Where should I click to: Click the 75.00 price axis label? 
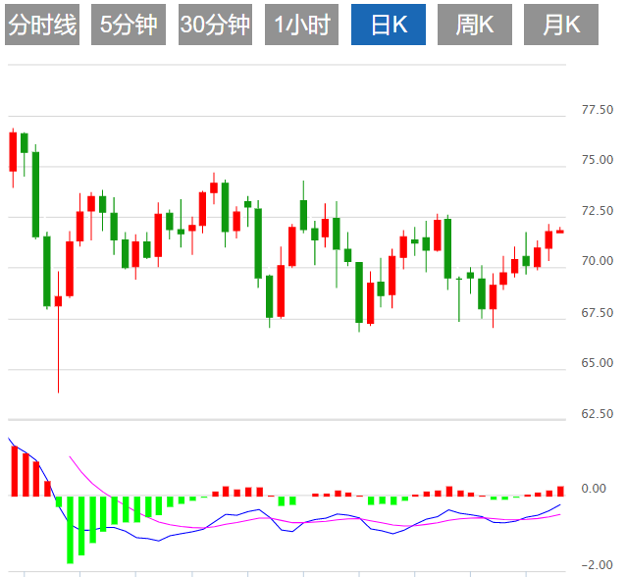click(x=598, y=160)
